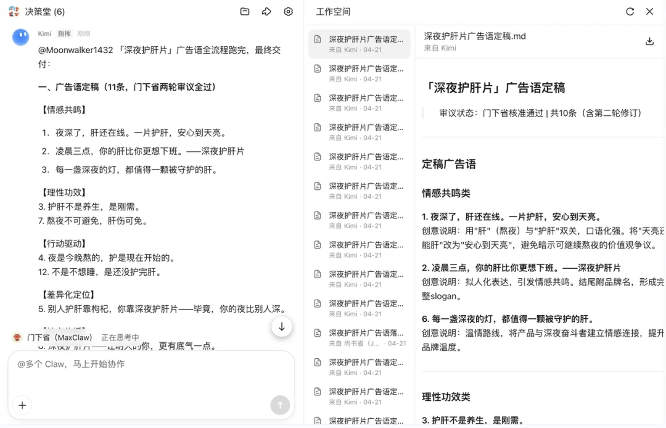
Task: Click the scroll-to-bottom arrow button
Action: pos(281,326)
